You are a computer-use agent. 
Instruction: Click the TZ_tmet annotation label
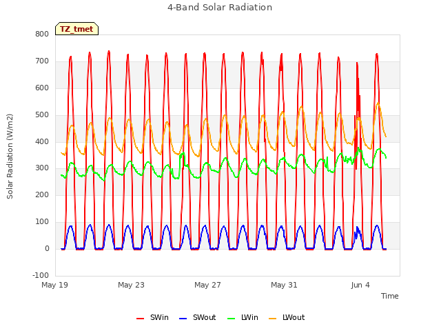[x=76, y=29]
